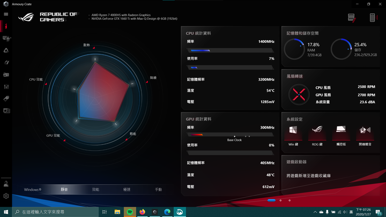386x217 pixels.
Task: Click the CPU 統計資料 panel header
Action: point(198,33)
